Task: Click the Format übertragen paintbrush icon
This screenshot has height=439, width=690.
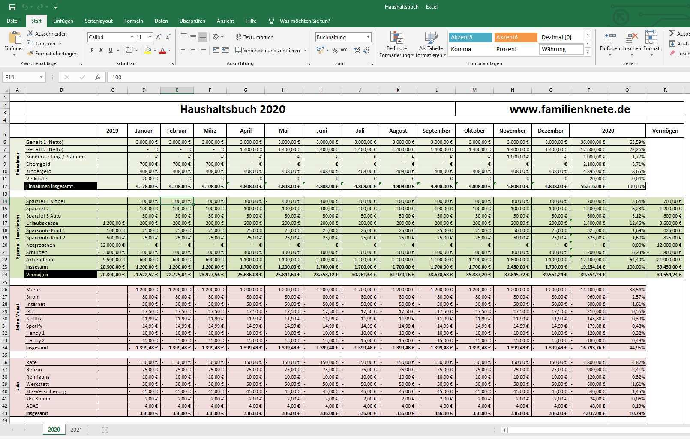Action: (30, 54)
